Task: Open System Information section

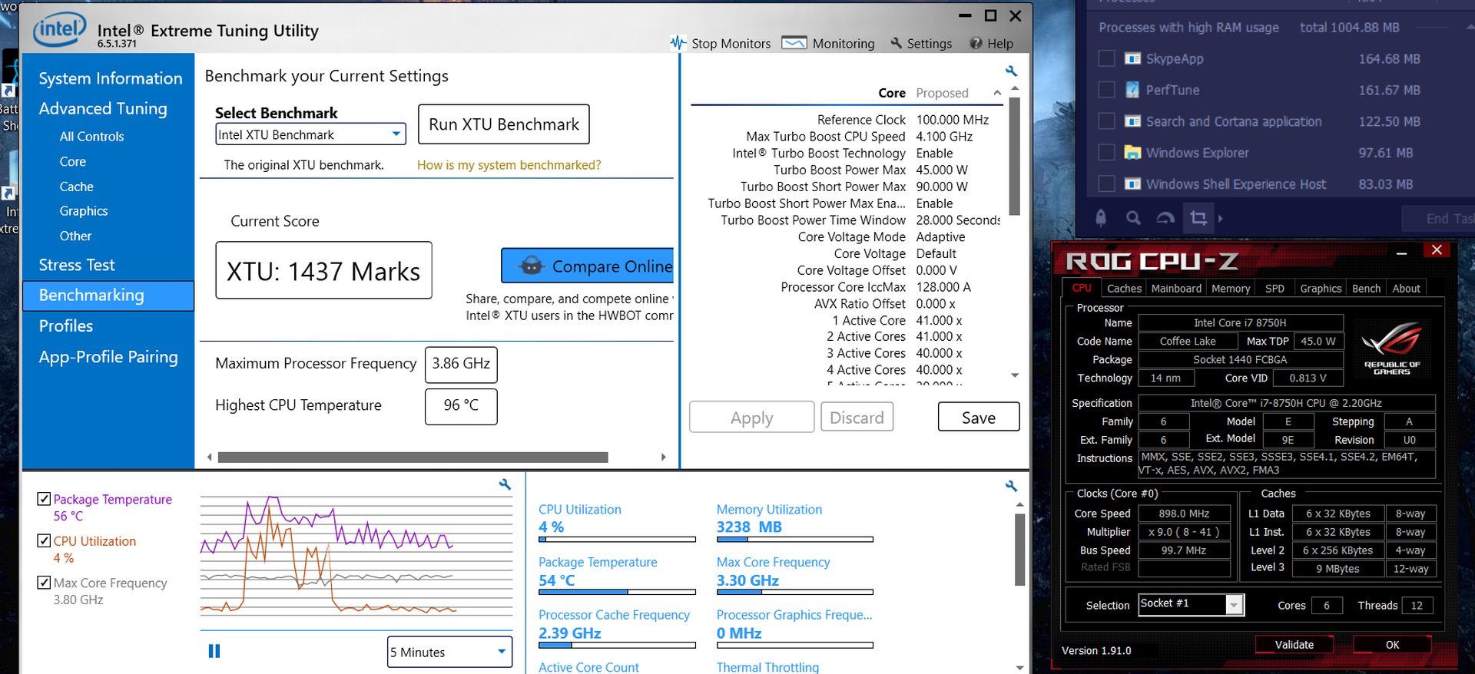Action: (111, 78)
